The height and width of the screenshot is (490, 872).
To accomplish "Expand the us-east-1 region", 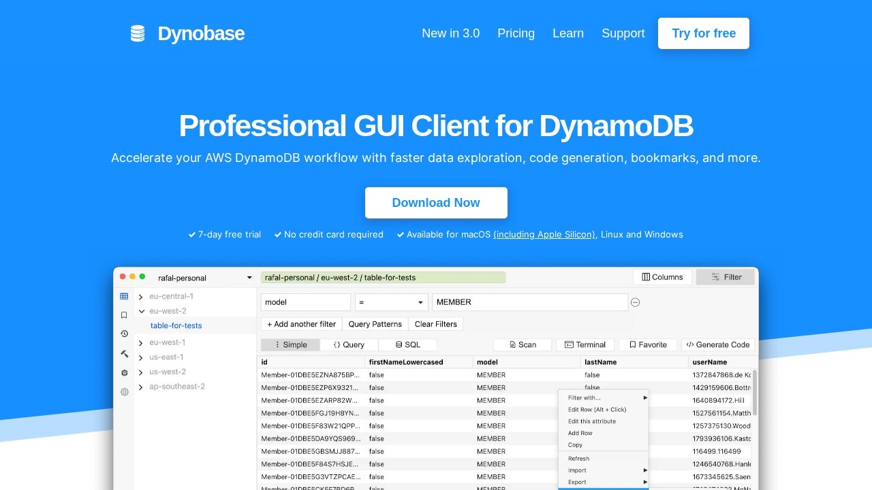I will point(140,357).
